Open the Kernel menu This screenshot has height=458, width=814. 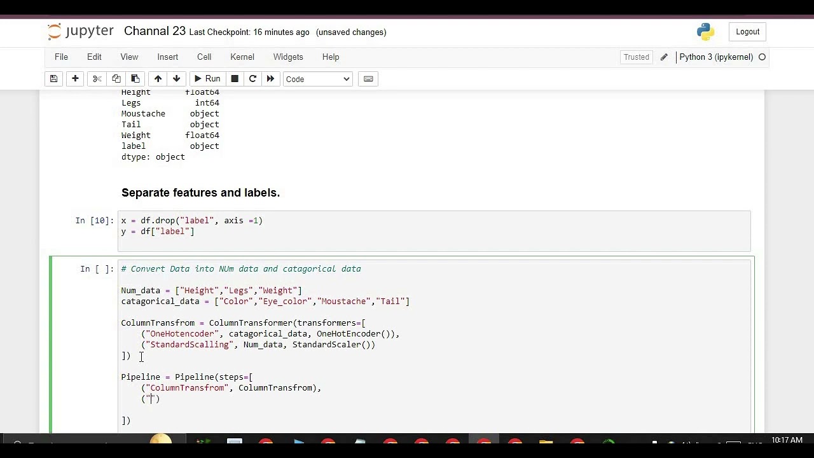click(242, 57)
